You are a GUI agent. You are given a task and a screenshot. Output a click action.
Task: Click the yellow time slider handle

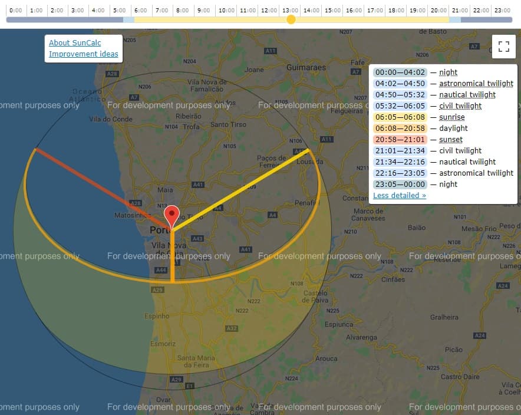pyautogui.click(x=291, y=19)
